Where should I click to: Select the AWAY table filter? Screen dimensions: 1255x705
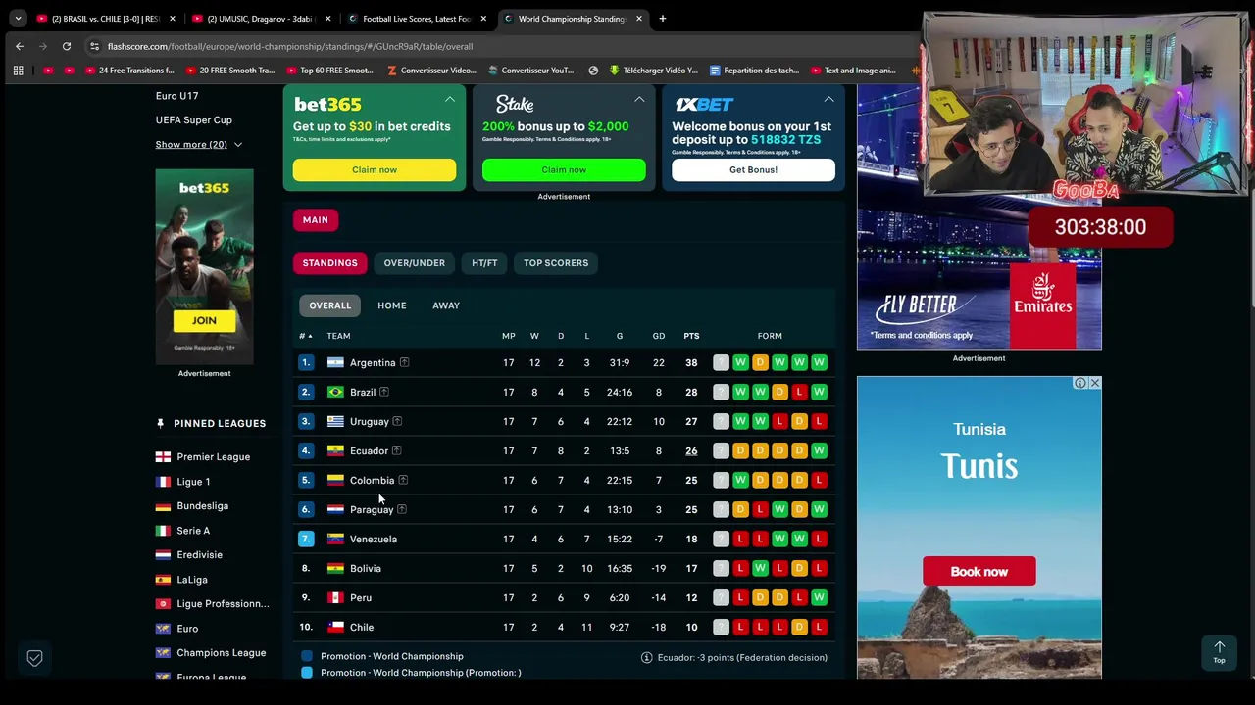[446, 305]
